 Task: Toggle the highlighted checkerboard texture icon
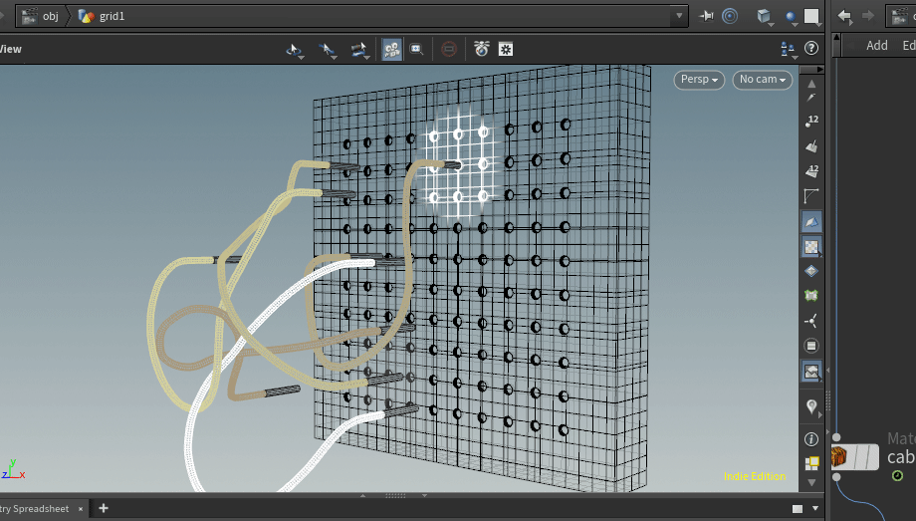[x=811, y=247]
